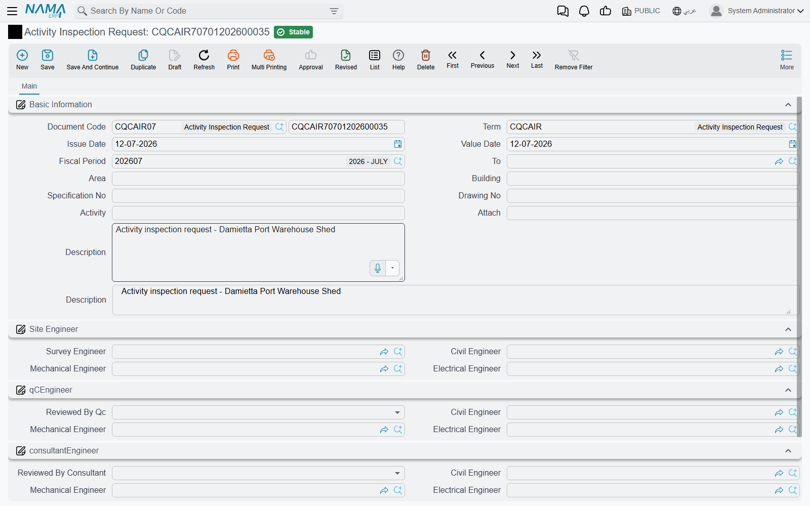Select the Main tab

click(29, 86)
